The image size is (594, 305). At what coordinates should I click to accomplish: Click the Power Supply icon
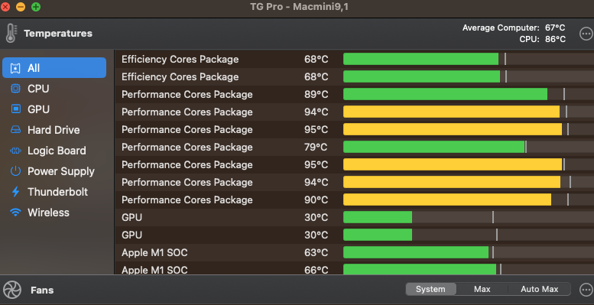(15, 171)
